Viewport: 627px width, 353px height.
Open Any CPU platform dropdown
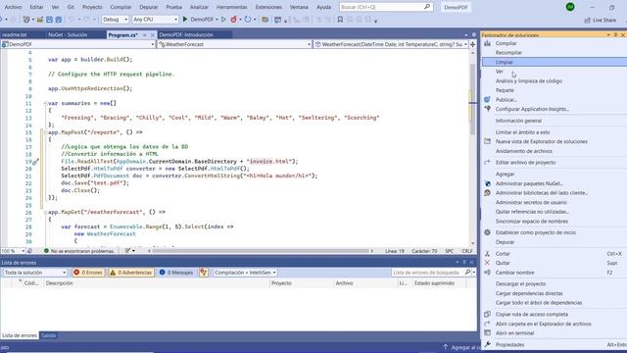coord(155,20)
